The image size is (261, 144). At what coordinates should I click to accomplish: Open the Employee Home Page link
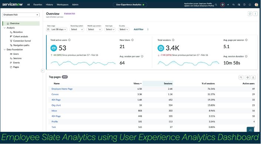(62, 89)
